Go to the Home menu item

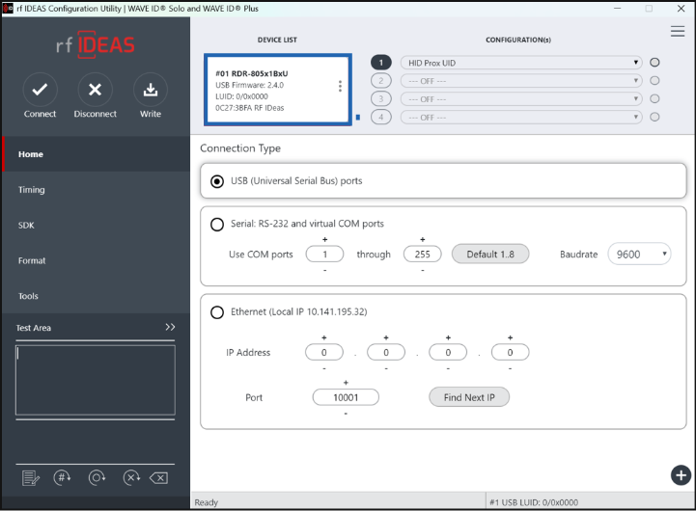(96, 154)
